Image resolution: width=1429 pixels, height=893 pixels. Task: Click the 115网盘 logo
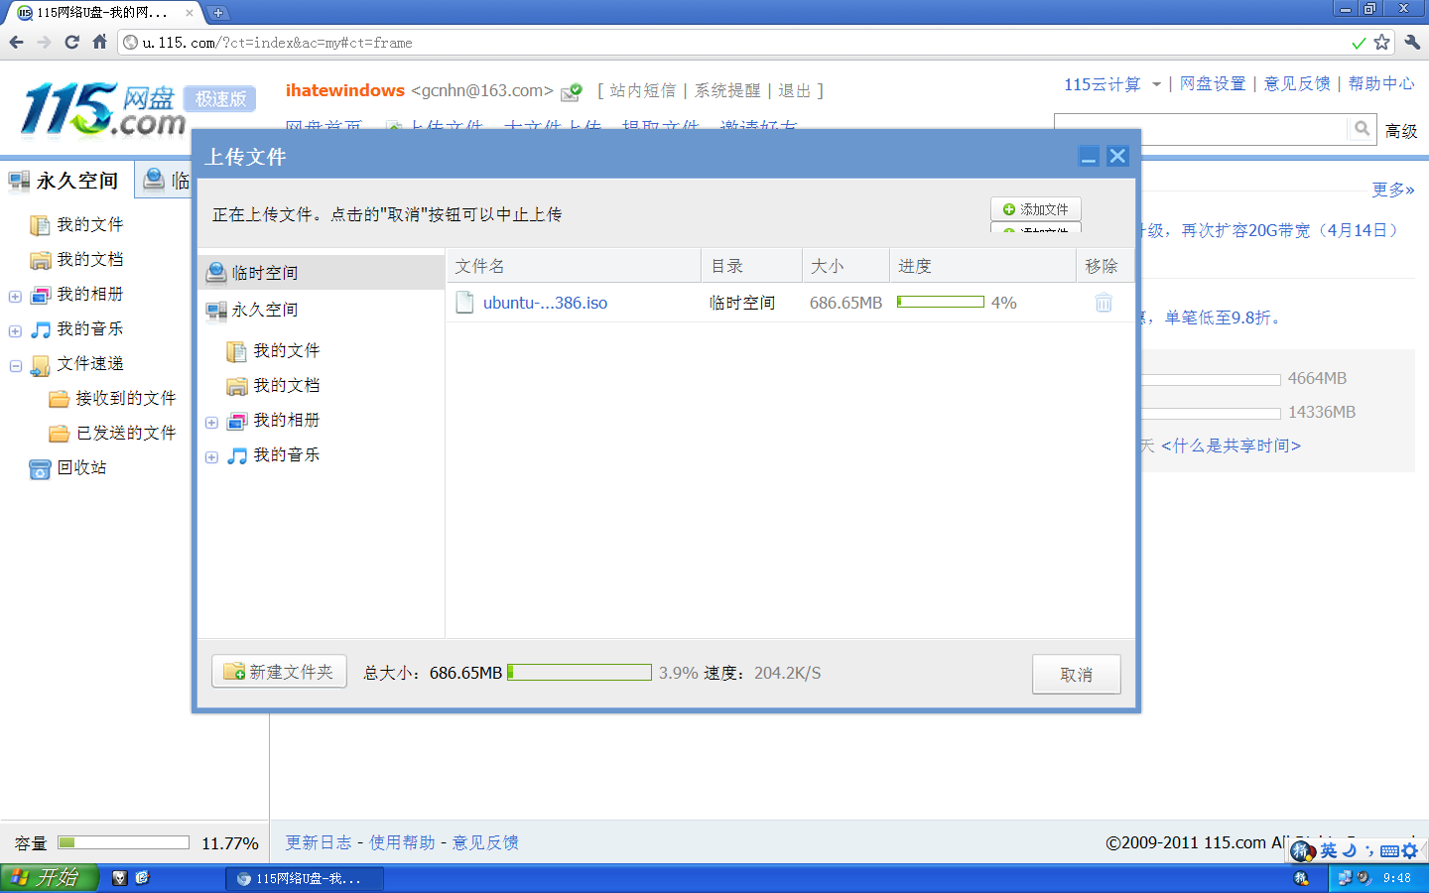pos(102,110)
